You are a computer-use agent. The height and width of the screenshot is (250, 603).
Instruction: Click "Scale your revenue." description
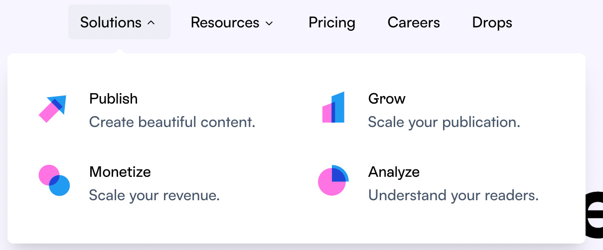(154, 195)
